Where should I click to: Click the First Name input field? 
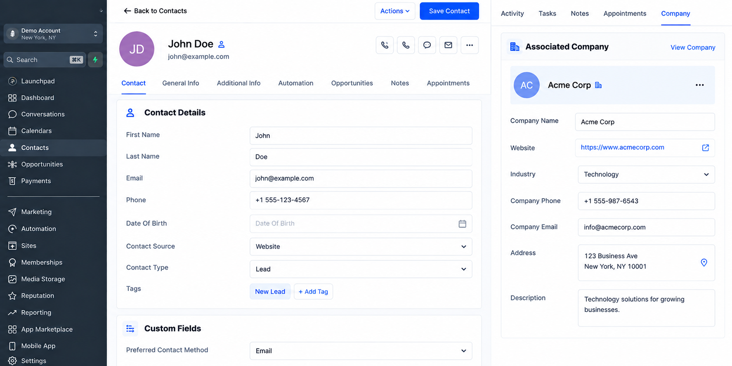click(x=361, y=136)
